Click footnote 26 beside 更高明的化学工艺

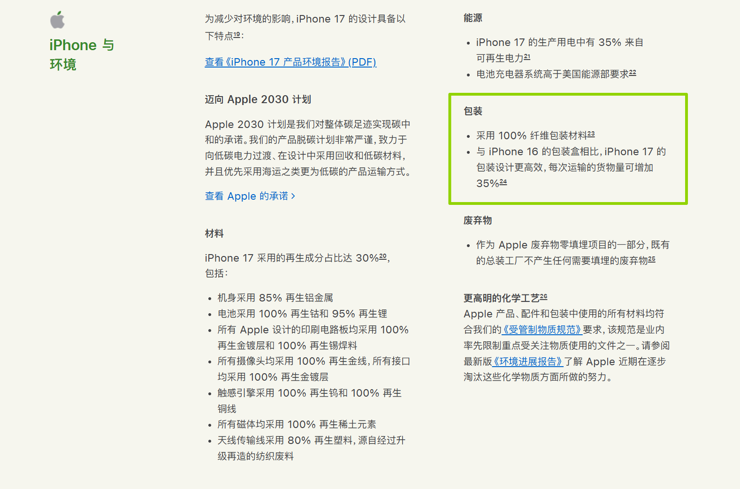(543, 297)
